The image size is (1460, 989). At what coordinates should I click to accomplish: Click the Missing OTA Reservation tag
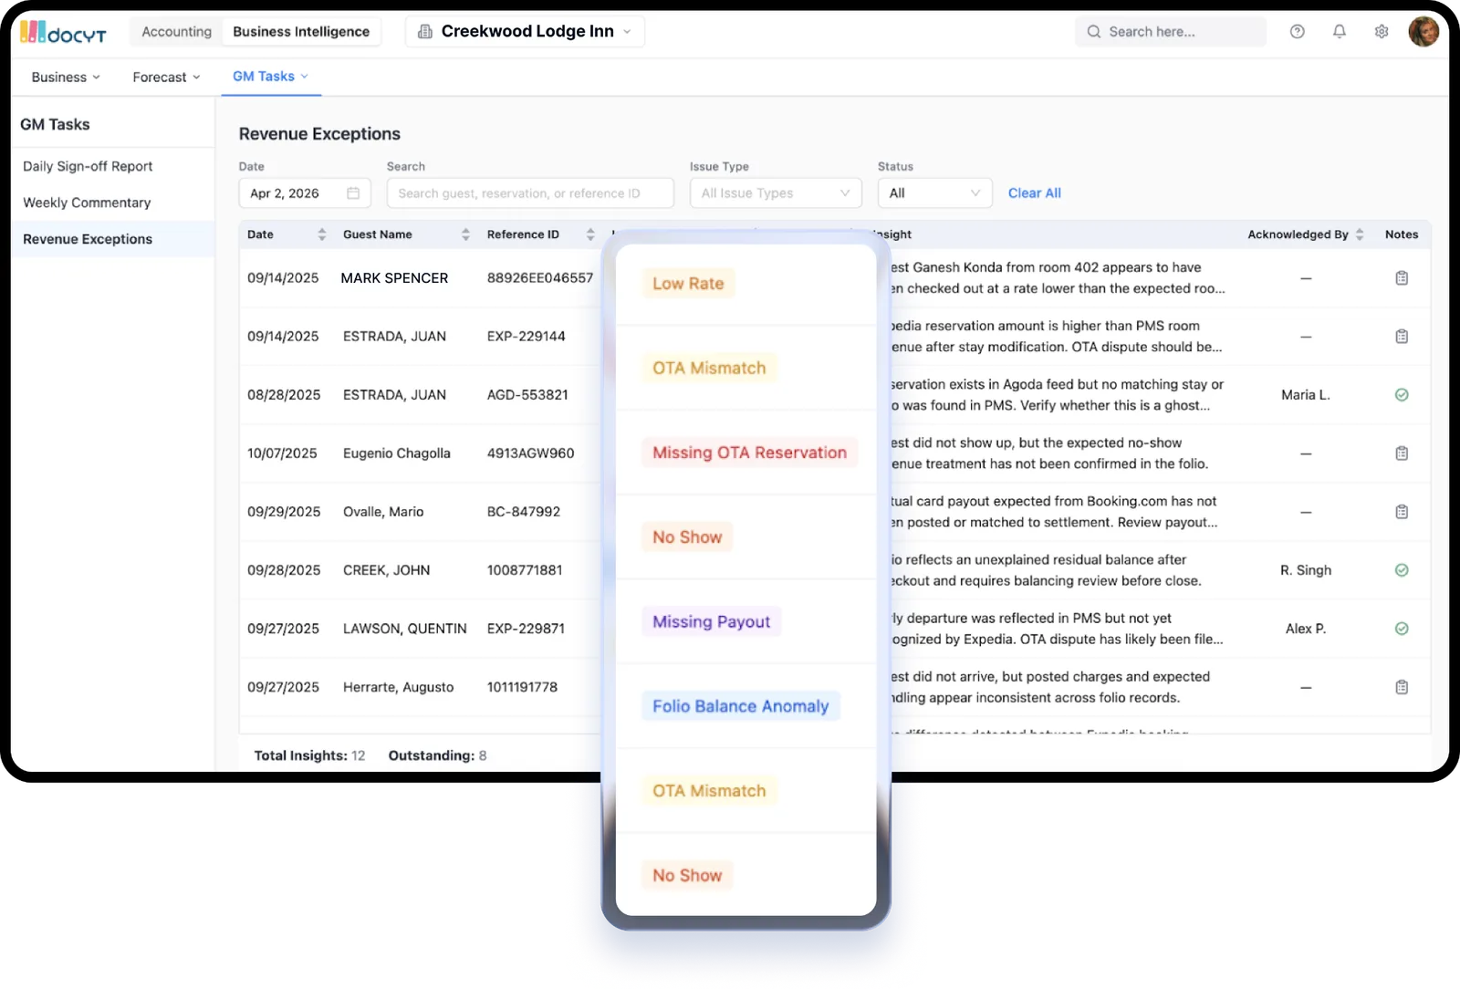pos(749,453)
